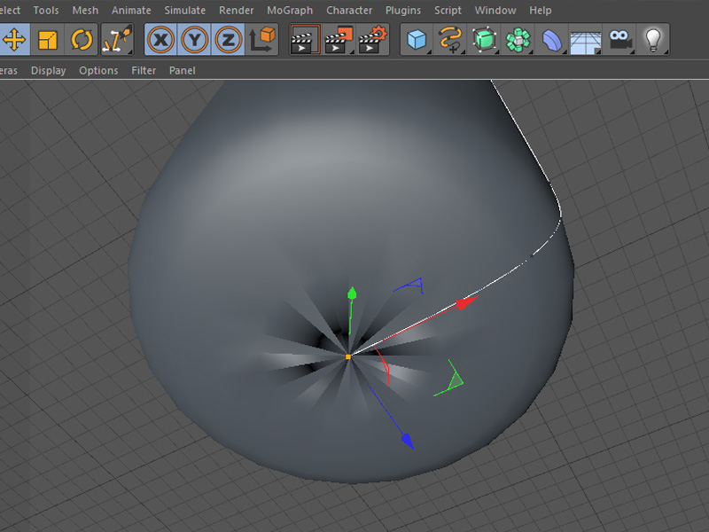Toggle the coordinate system icon
709x532 pixels.
point(262,40)
